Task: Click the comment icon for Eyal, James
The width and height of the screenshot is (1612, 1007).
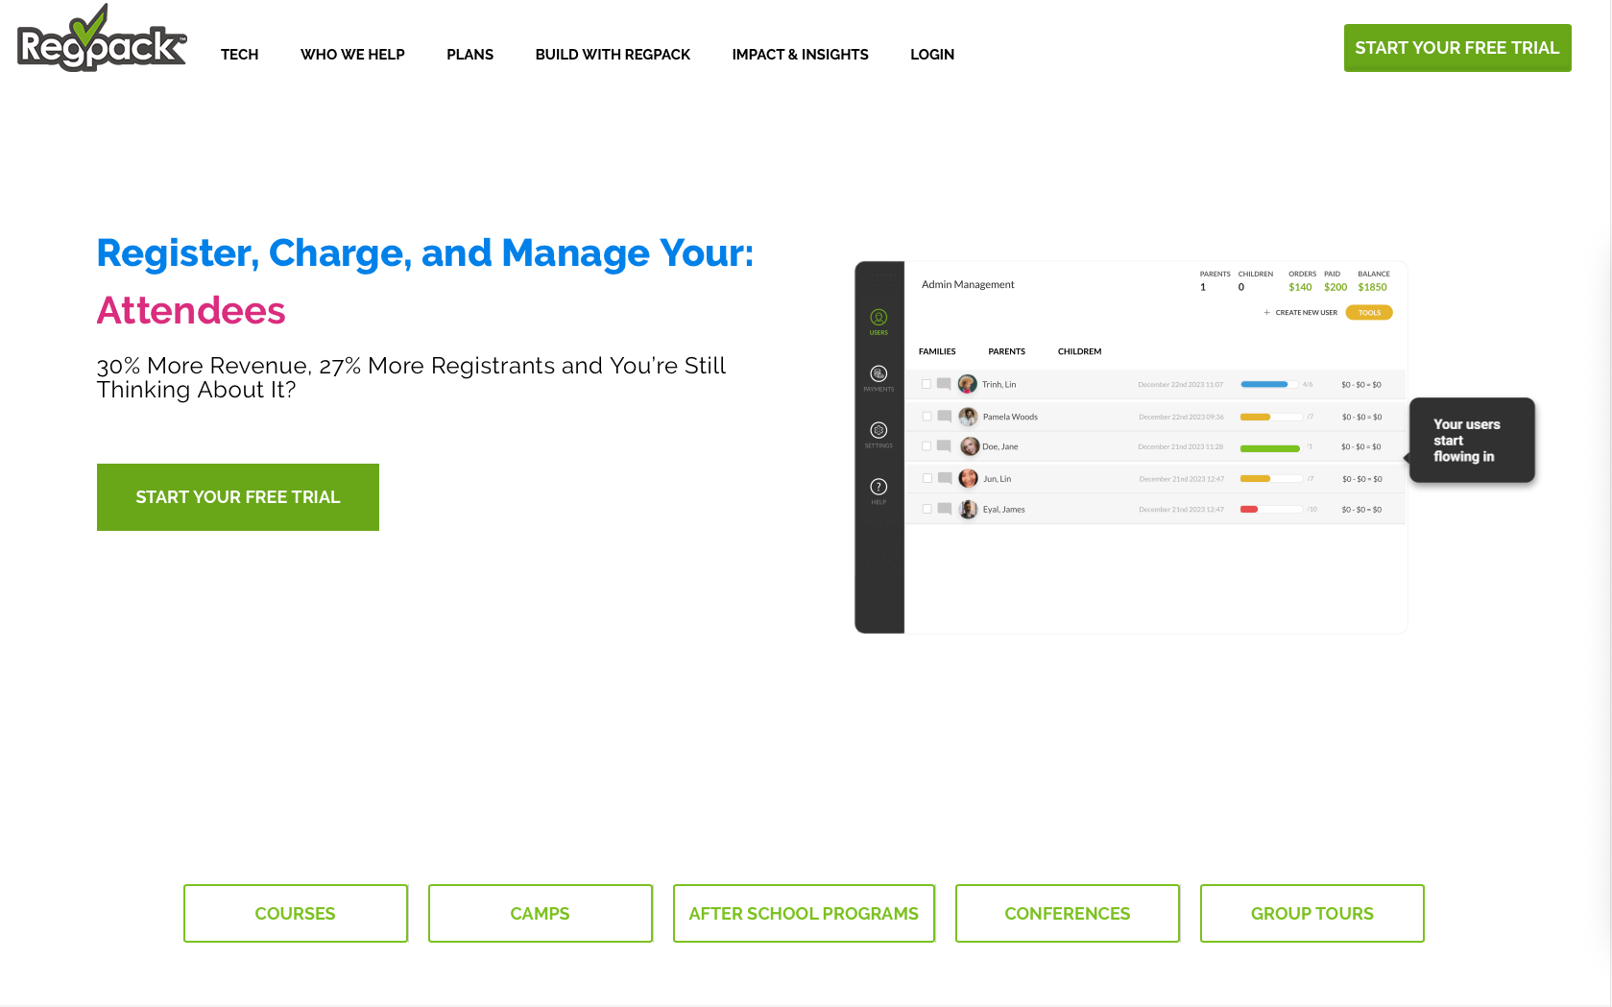Action: pos(945,509)
